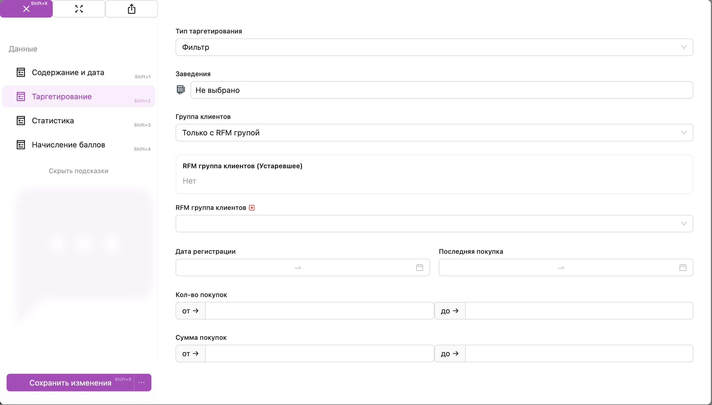The height and width of the screenshot is (405, 712).
Task: Open the Содержание и дата section
Action: (x=68, y=72)
